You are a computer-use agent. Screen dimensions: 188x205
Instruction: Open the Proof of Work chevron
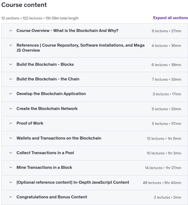tap(11, 123)
